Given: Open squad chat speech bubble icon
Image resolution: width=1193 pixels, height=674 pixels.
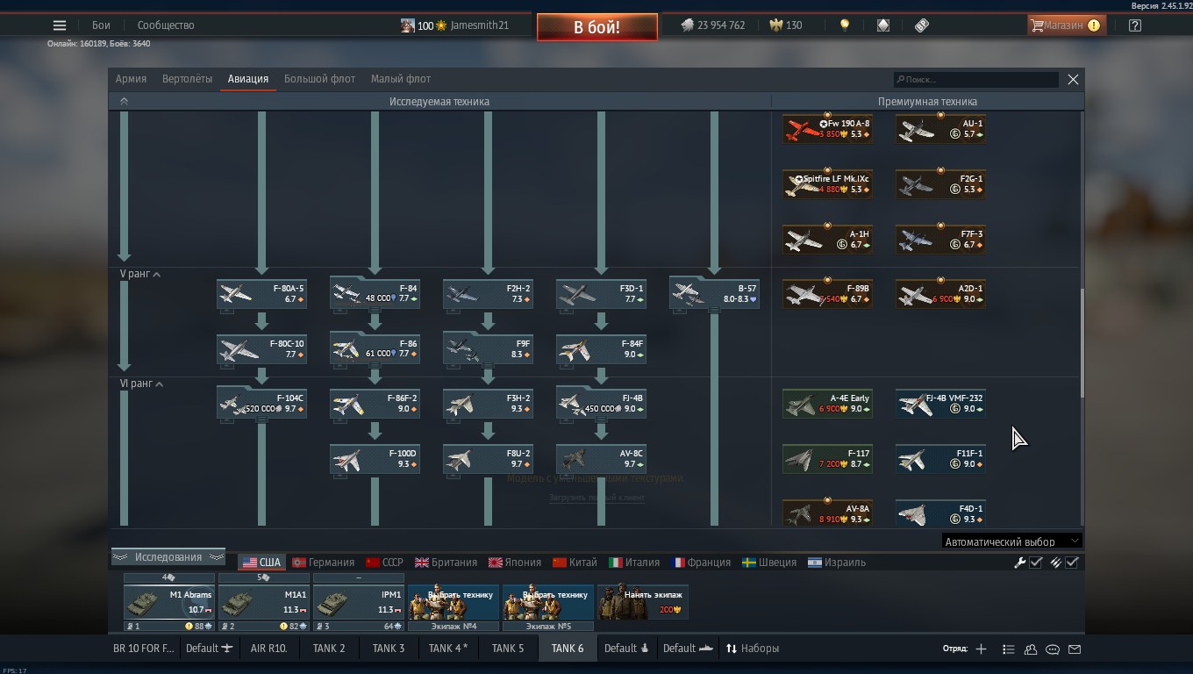Looking at the screenshot, I should (1053, 649).
